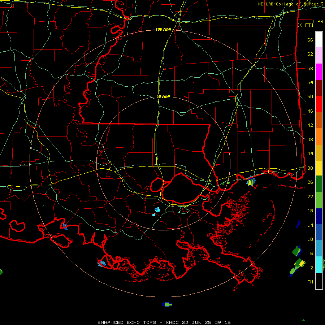
Task: Click the "50" legend value
Action: (310, 97)
